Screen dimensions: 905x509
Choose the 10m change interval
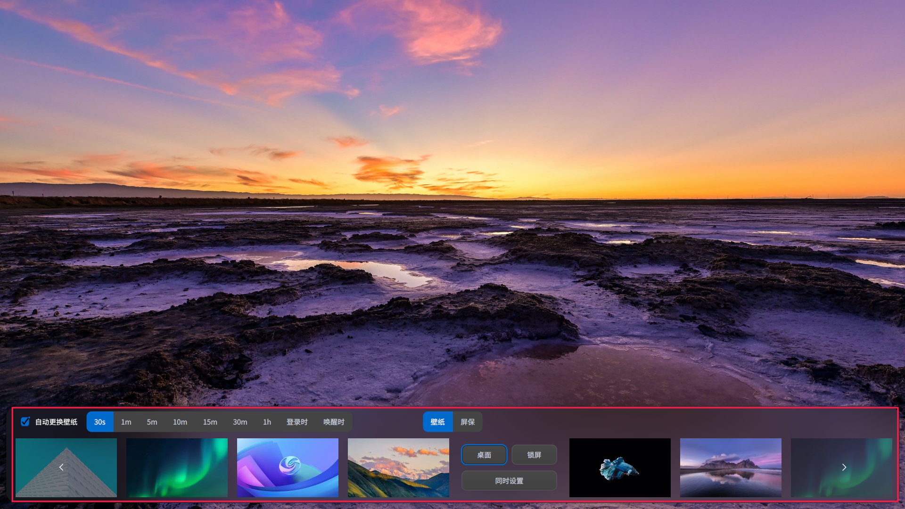click(180, 422)
